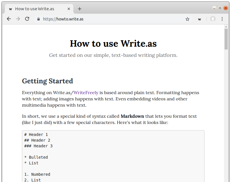Maximize the browser window
Viewport: 232px width, 182px height.
pos(220,8)
